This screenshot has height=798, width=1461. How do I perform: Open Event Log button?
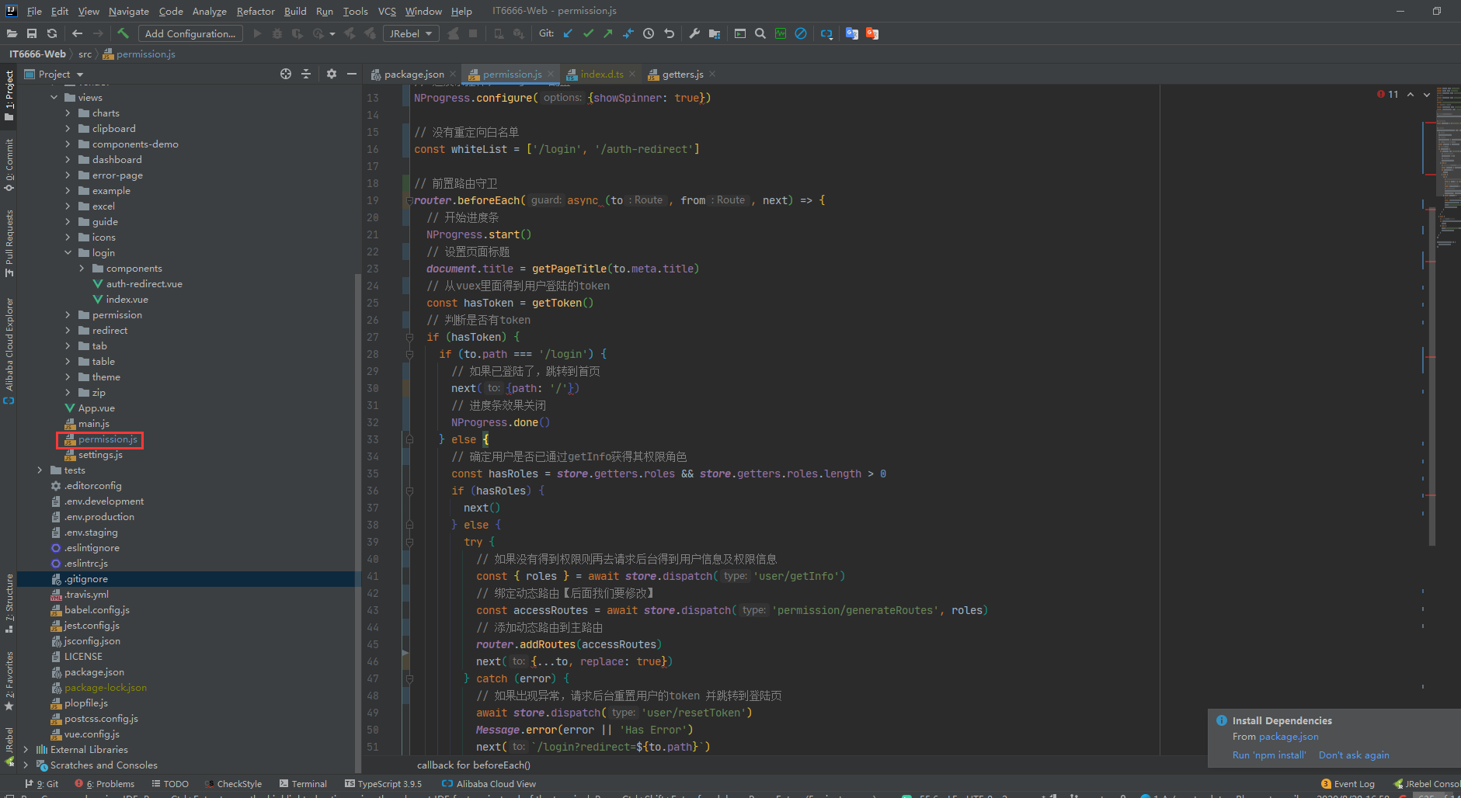tap(1348, 783)
